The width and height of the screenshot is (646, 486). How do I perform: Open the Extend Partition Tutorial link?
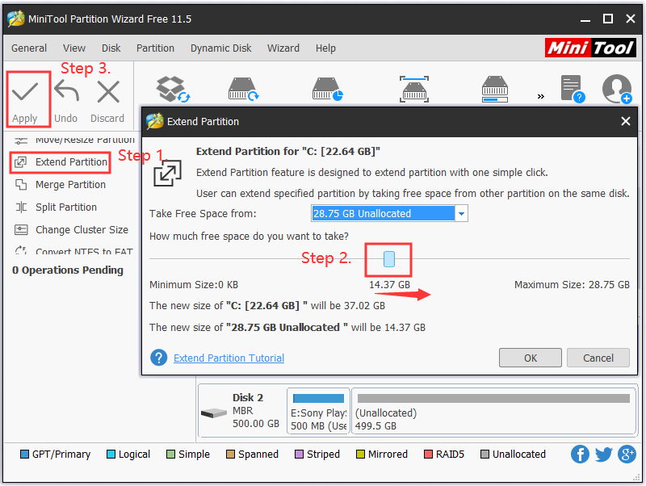tap(229, 358)
